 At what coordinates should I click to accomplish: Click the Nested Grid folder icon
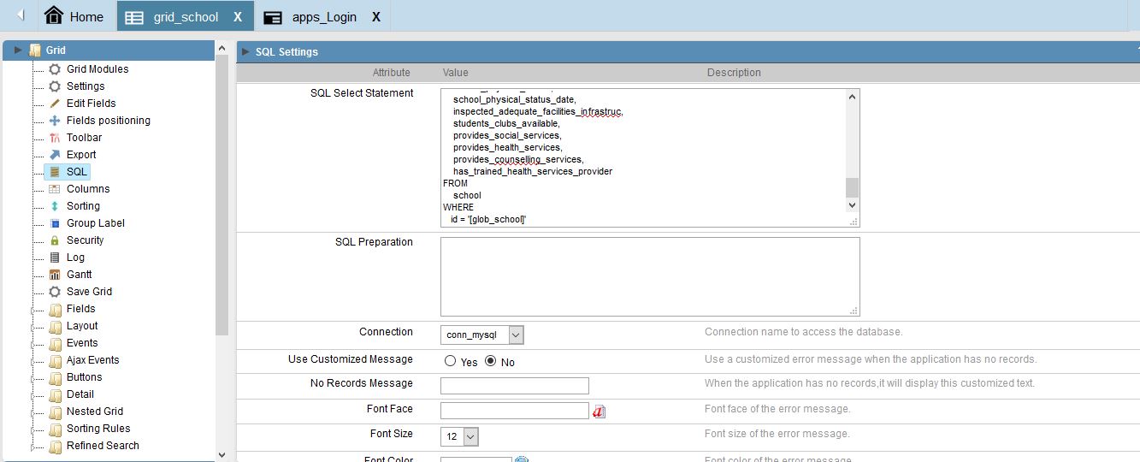pyautogui.click(x=56, y=412)
